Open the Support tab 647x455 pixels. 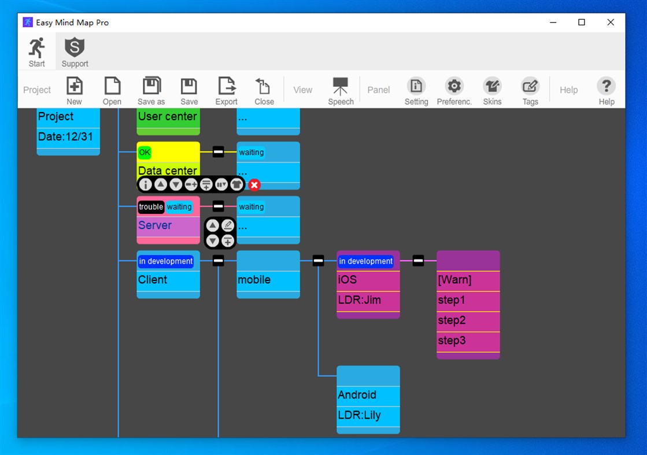(x=74, y=50)
